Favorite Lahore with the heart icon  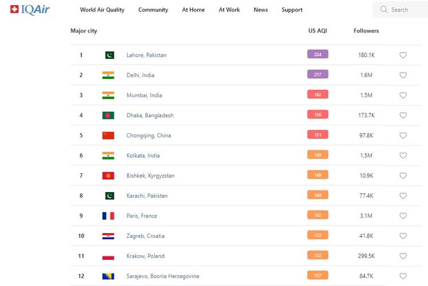[x=403, y=55]
